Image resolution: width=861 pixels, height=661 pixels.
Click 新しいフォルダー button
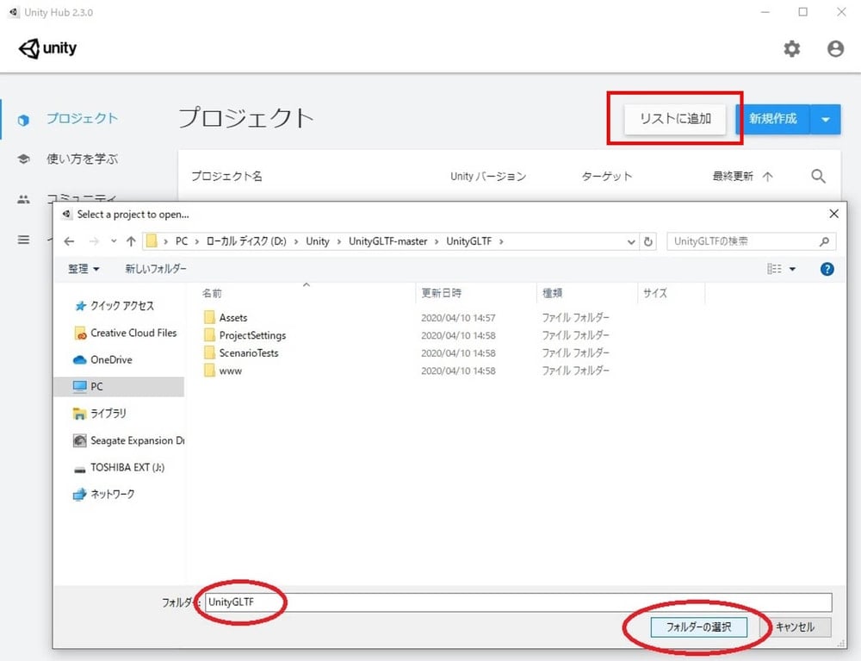pos(155,269)
